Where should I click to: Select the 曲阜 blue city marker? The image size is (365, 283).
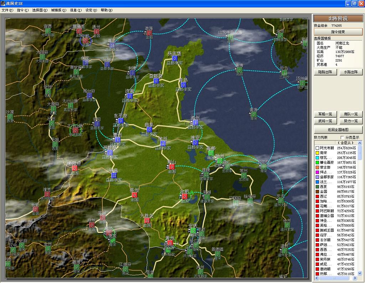(149, 130)
